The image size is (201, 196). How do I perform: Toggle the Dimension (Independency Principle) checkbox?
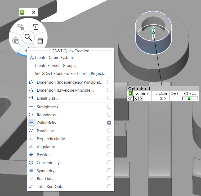(x=109, y=82)
